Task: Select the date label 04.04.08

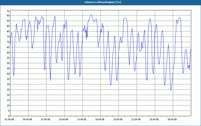Action: pos(27,119)
